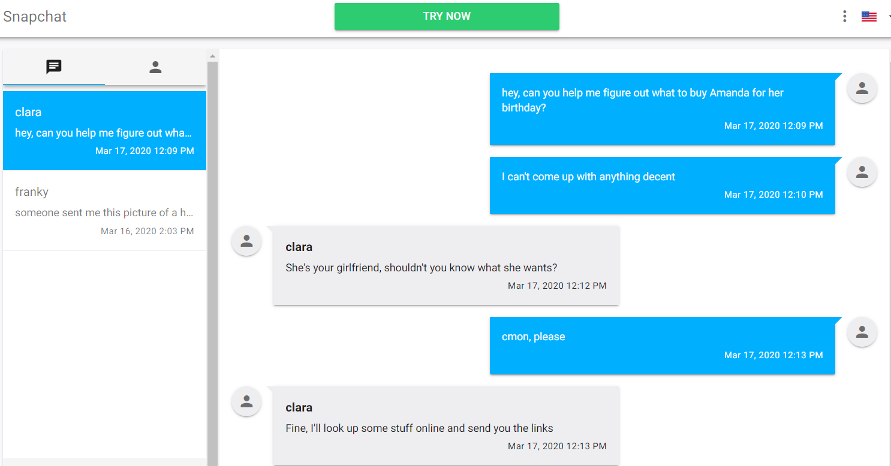
Task: Click avatar beside "cmon, please" message
Action: pos(862,332)
